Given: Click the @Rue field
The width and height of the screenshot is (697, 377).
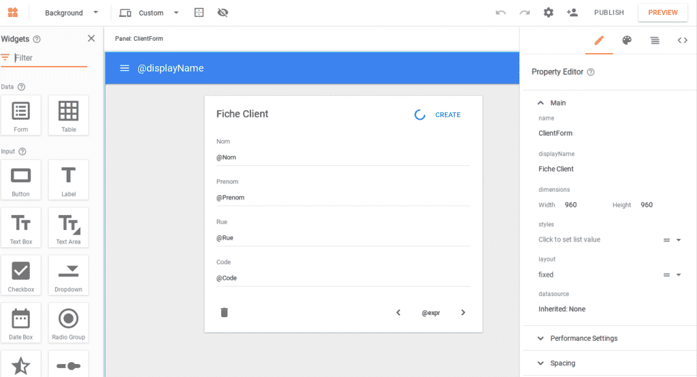Looking at the screenshot, I should pyautogui.click(x=343, y=238).
